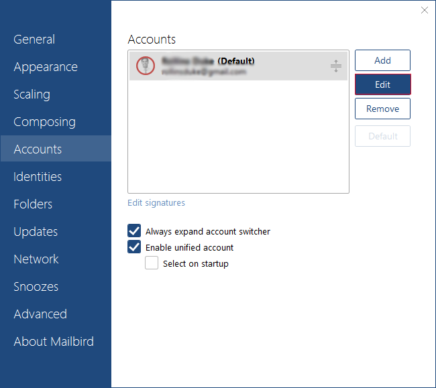The image size is (436, 388).
Task: Close the settings window
Action: 425,10
